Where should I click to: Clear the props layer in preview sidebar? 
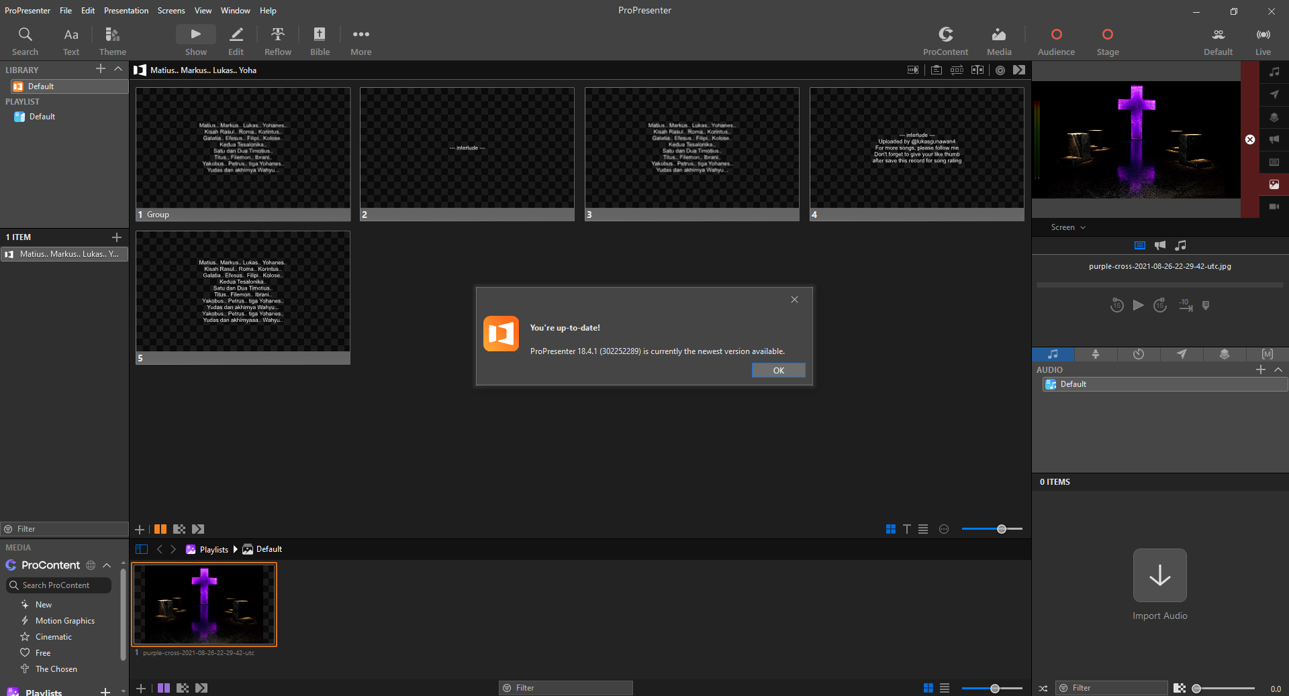coord(1274,117)
